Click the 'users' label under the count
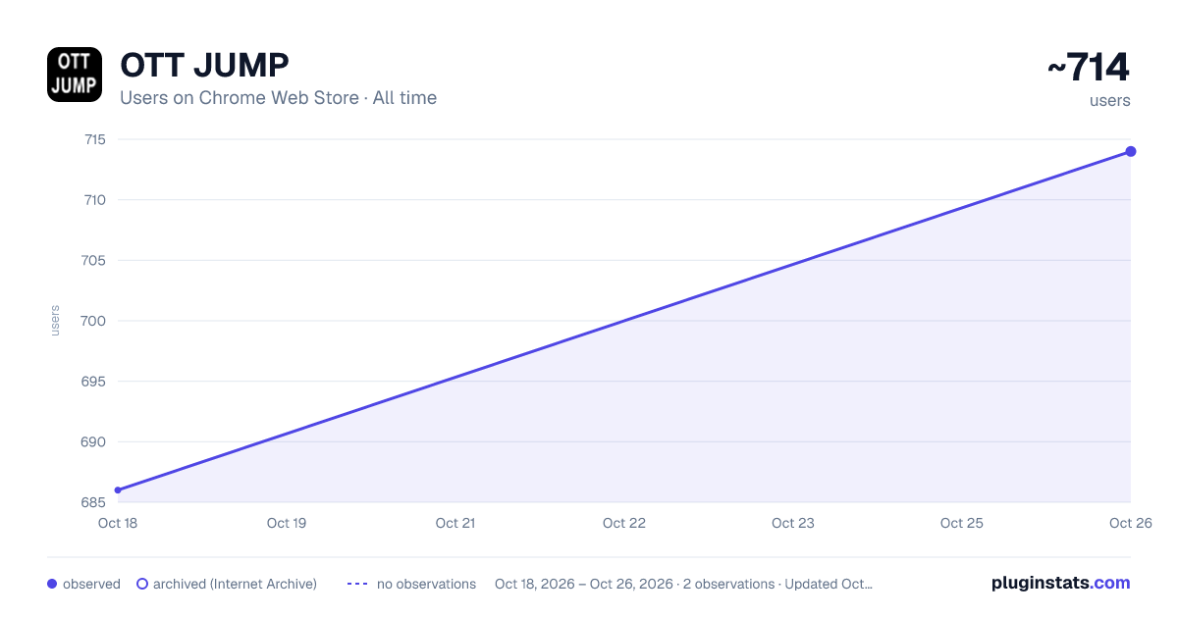The width and height of the screenshot is (1178, 618). point(1110,100)
